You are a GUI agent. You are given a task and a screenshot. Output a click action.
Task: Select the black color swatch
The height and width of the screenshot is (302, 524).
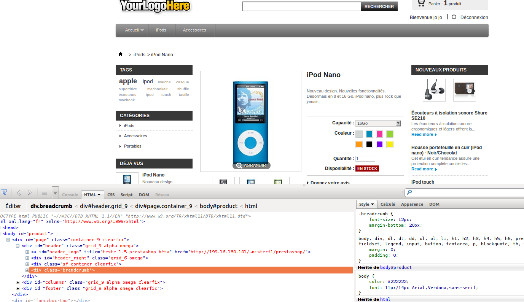(x=369, y=144)
